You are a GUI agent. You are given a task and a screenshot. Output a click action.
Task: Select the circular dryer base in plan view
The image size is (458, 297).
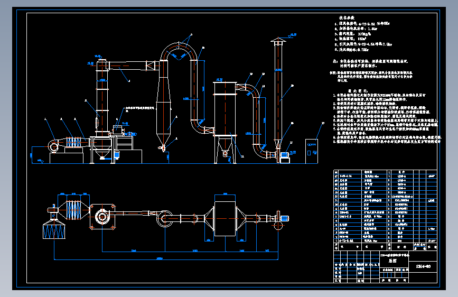[102, 217]
